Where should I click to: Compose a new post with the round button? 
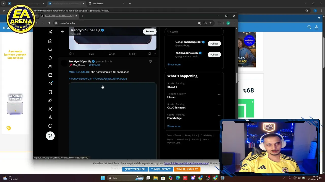click(50, 136)
